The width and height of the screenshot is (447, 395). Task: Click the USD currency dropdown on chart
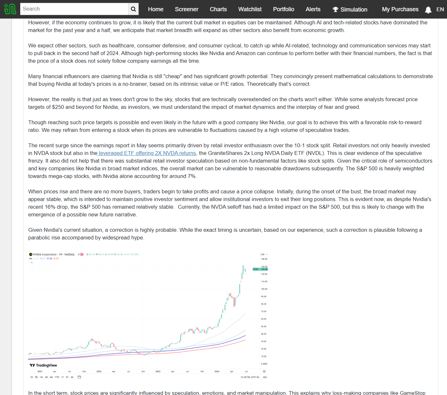coord(264,254)
